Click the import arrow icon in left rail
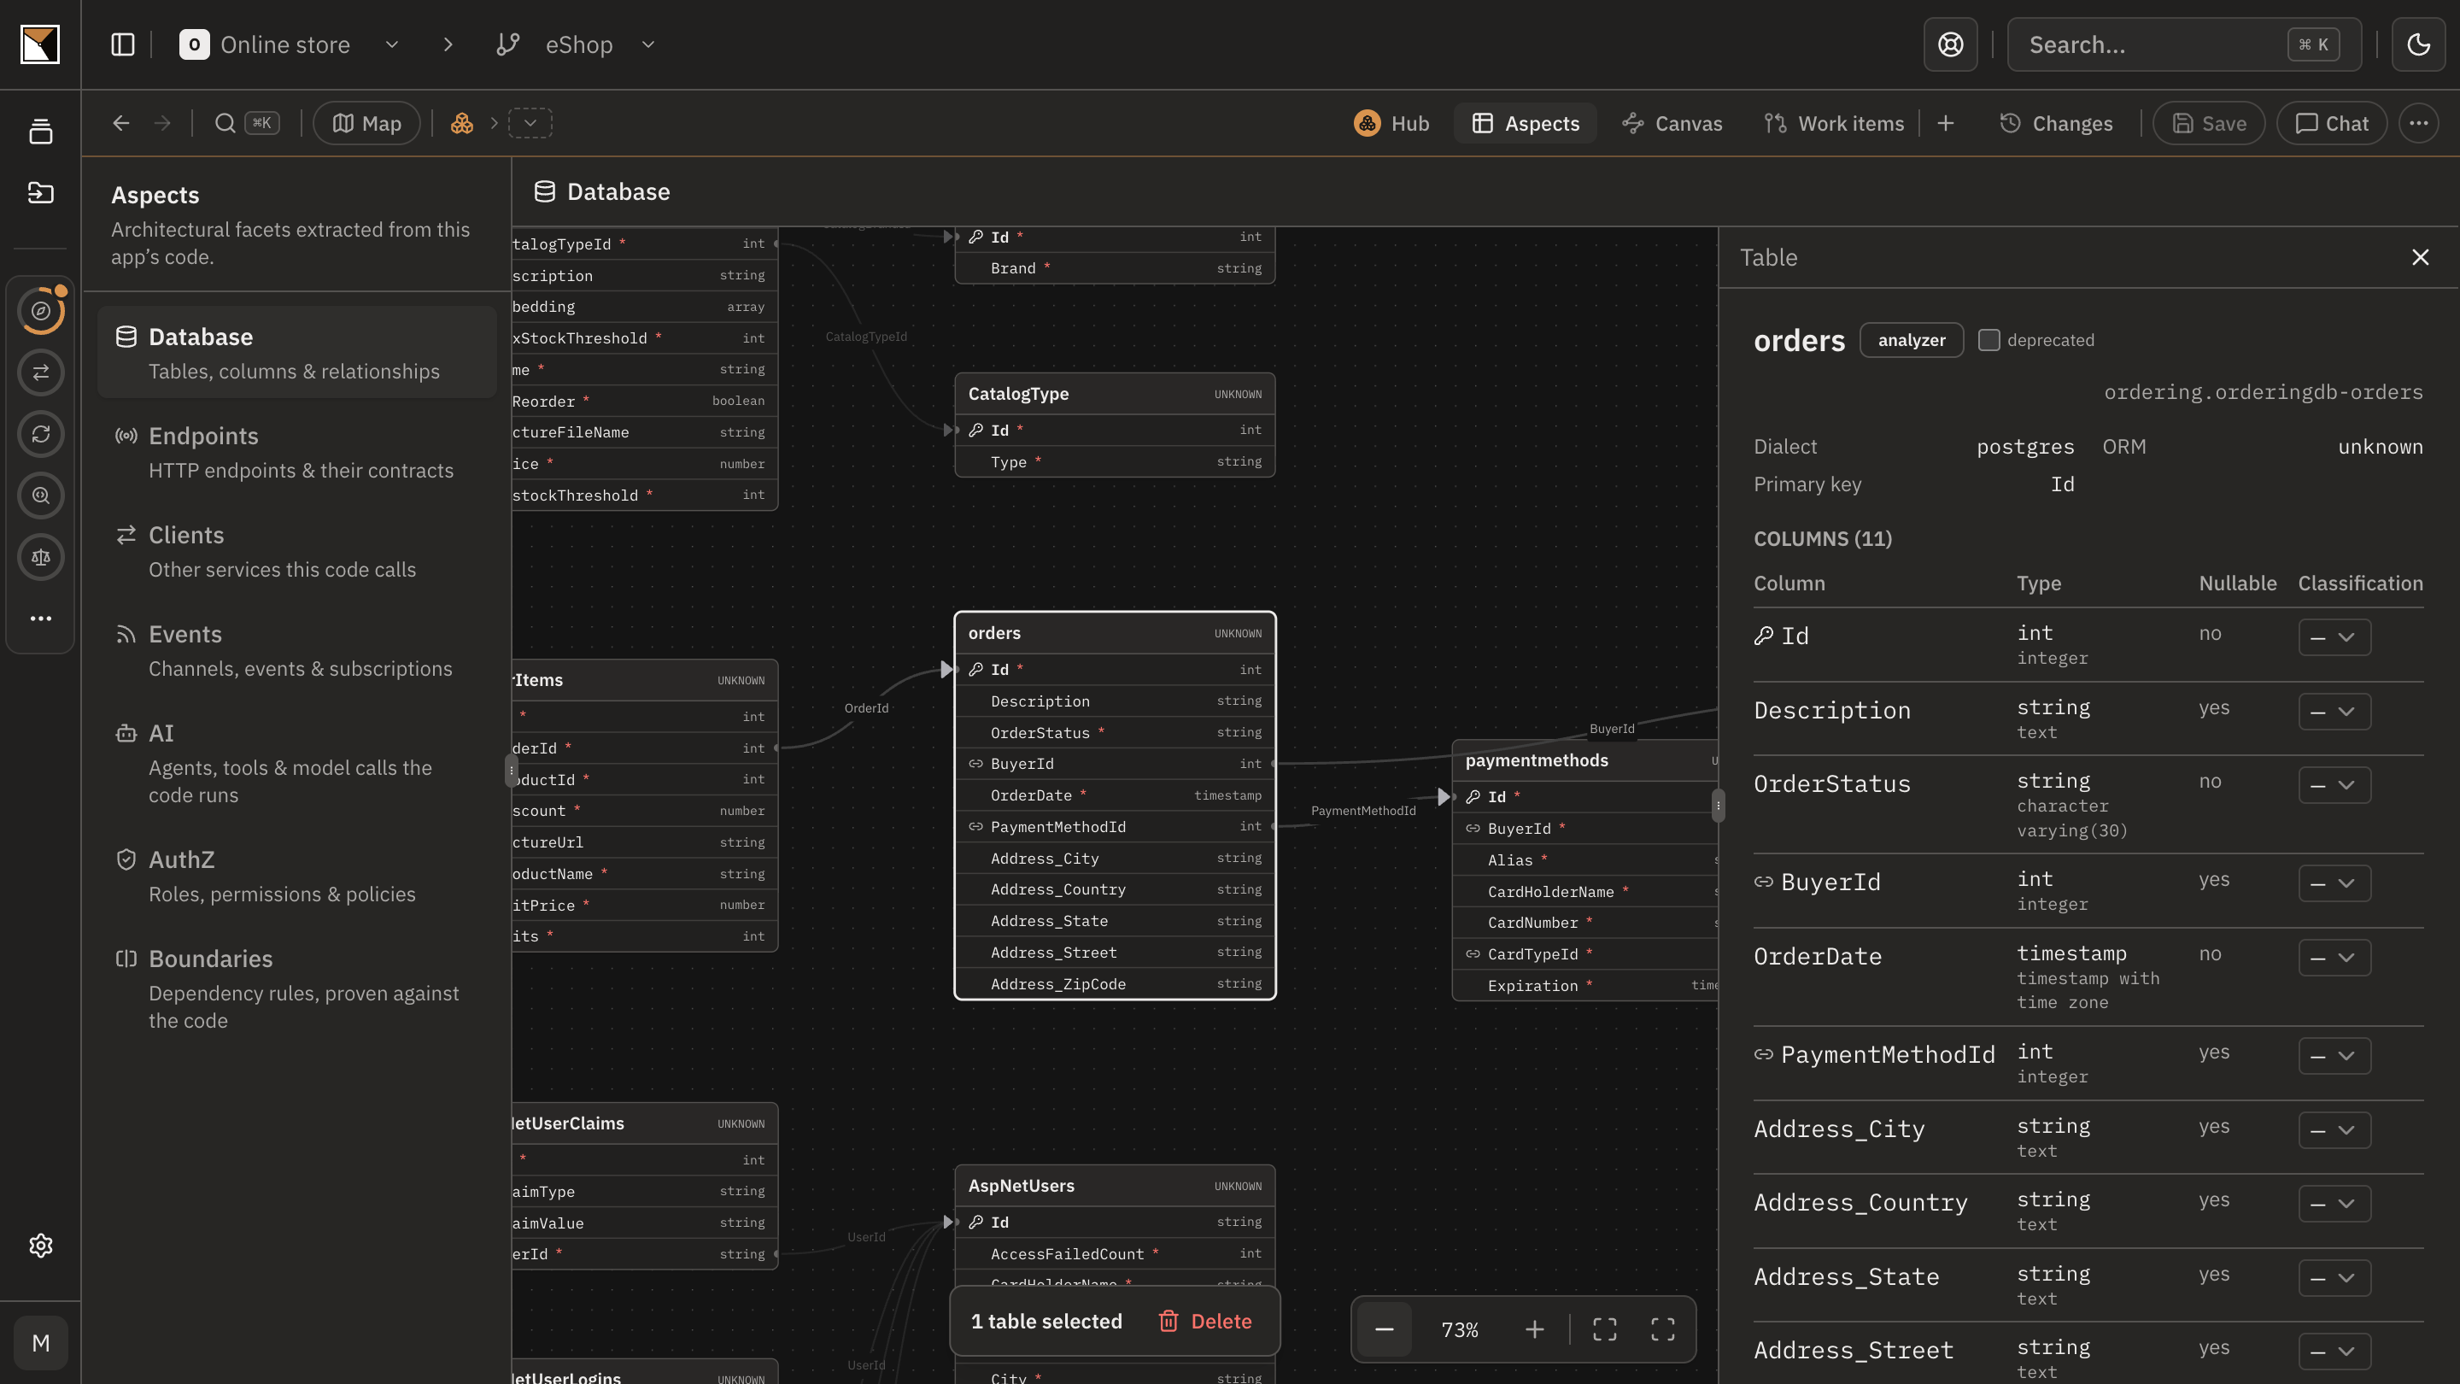 pos(40,192)
